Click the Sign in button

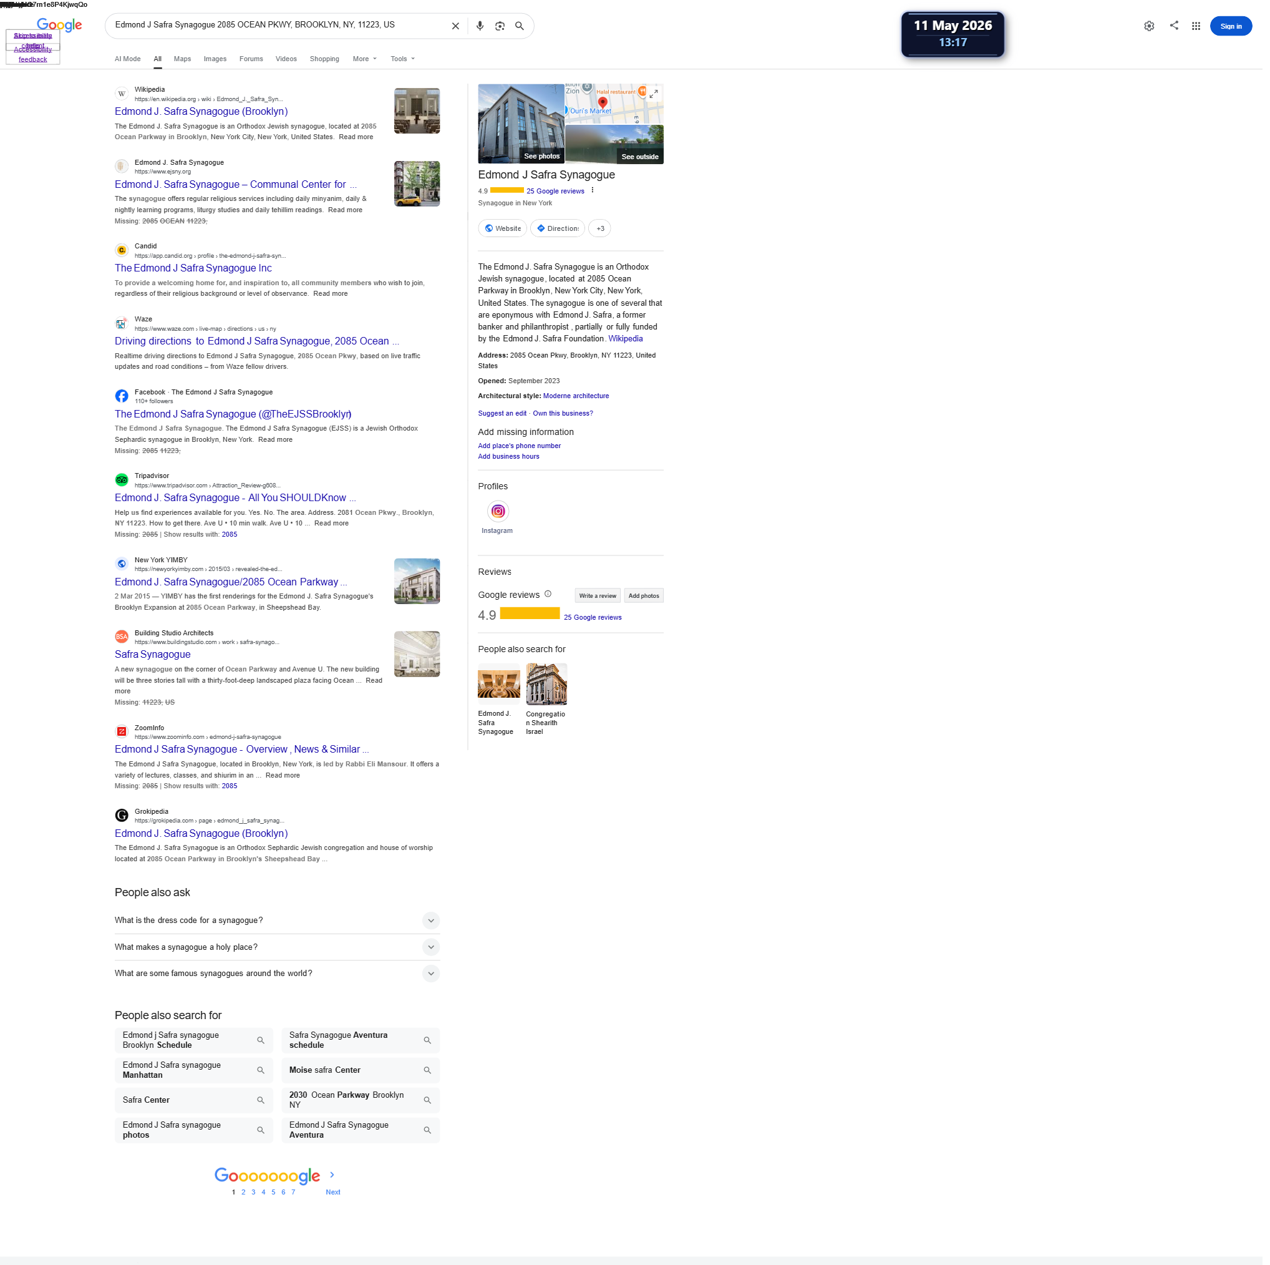pyautogui.click(x=1237, y=26)
